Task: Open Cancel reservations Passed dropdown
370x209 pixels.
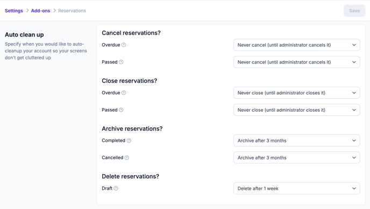Action: click(297, 62)
